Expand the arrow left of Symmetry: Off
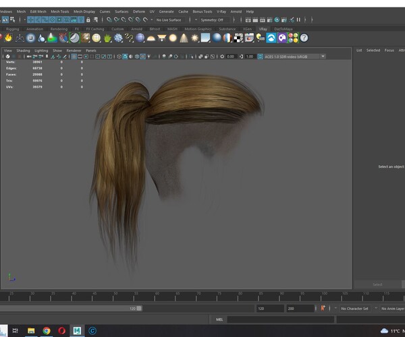 point(196,20)
